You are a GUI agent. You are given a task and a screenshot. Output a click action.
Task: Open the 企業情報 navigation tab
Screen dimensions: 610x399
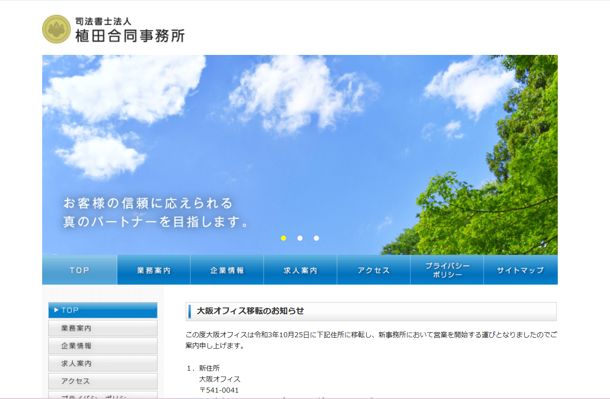click(226, 270)
